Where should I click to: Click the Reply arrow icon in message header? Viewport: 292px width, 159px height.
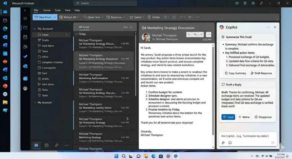pos(189,34)
